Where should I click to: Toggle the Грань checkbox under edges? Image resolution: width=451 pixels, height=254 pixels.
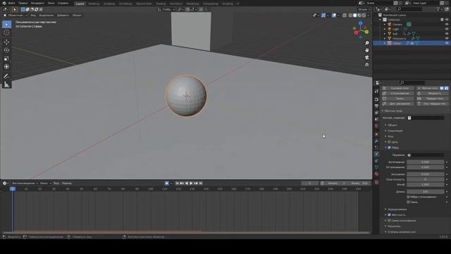pyautogui.click(x=408, y=202)
